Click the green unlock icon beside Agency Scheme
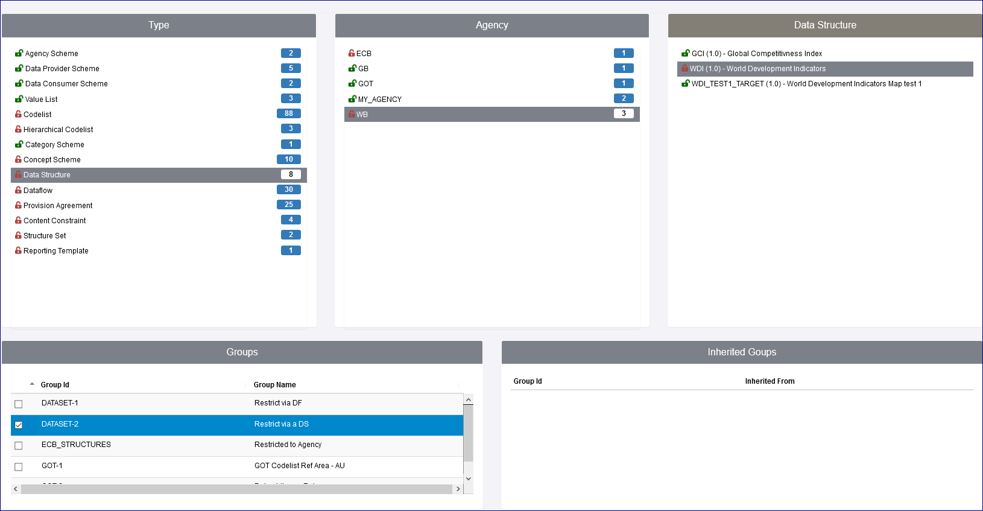 [19, 53]
